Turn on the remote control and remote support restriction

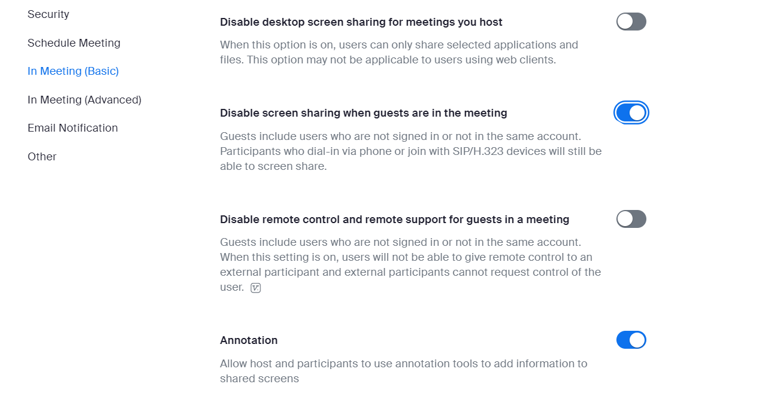(x=631, y=219)
